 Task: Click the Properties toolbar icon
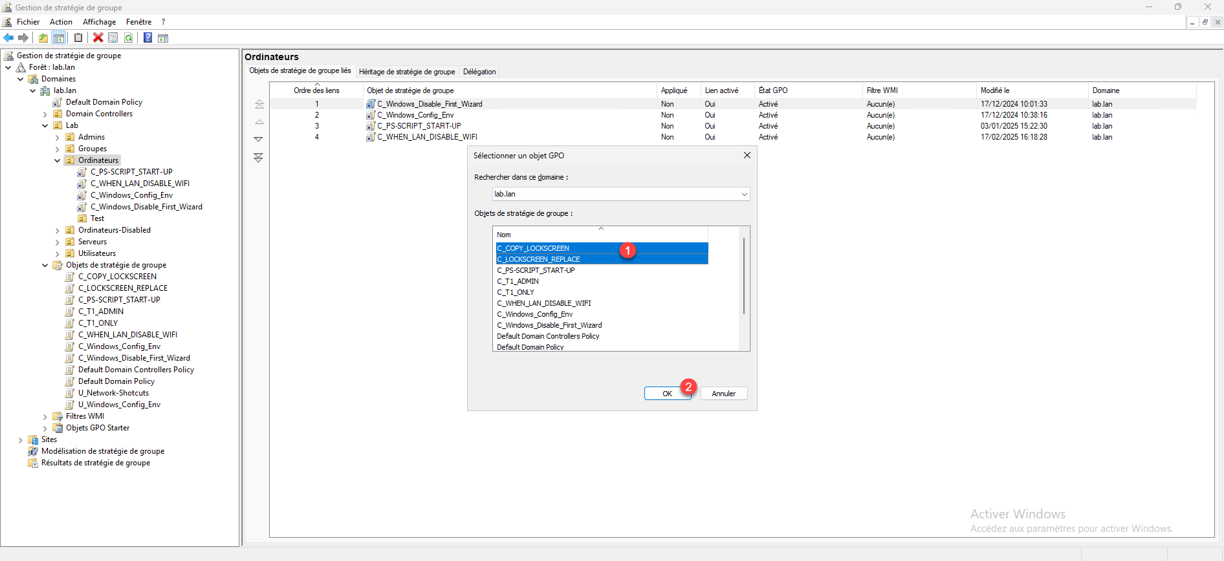click(x=113, y=38)
